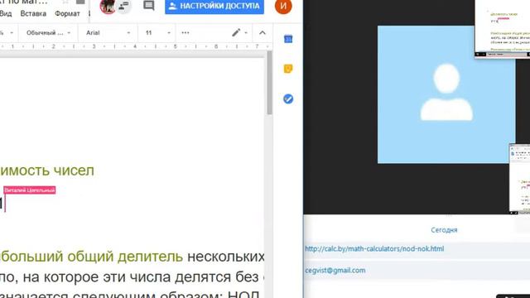
Task: Click the pencil editing mode icon
Action: (236, 32)
